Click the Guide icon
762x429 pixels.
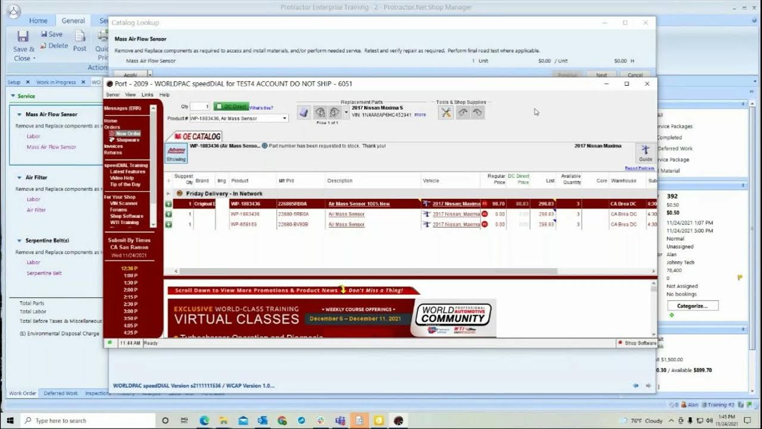point(645,153)
